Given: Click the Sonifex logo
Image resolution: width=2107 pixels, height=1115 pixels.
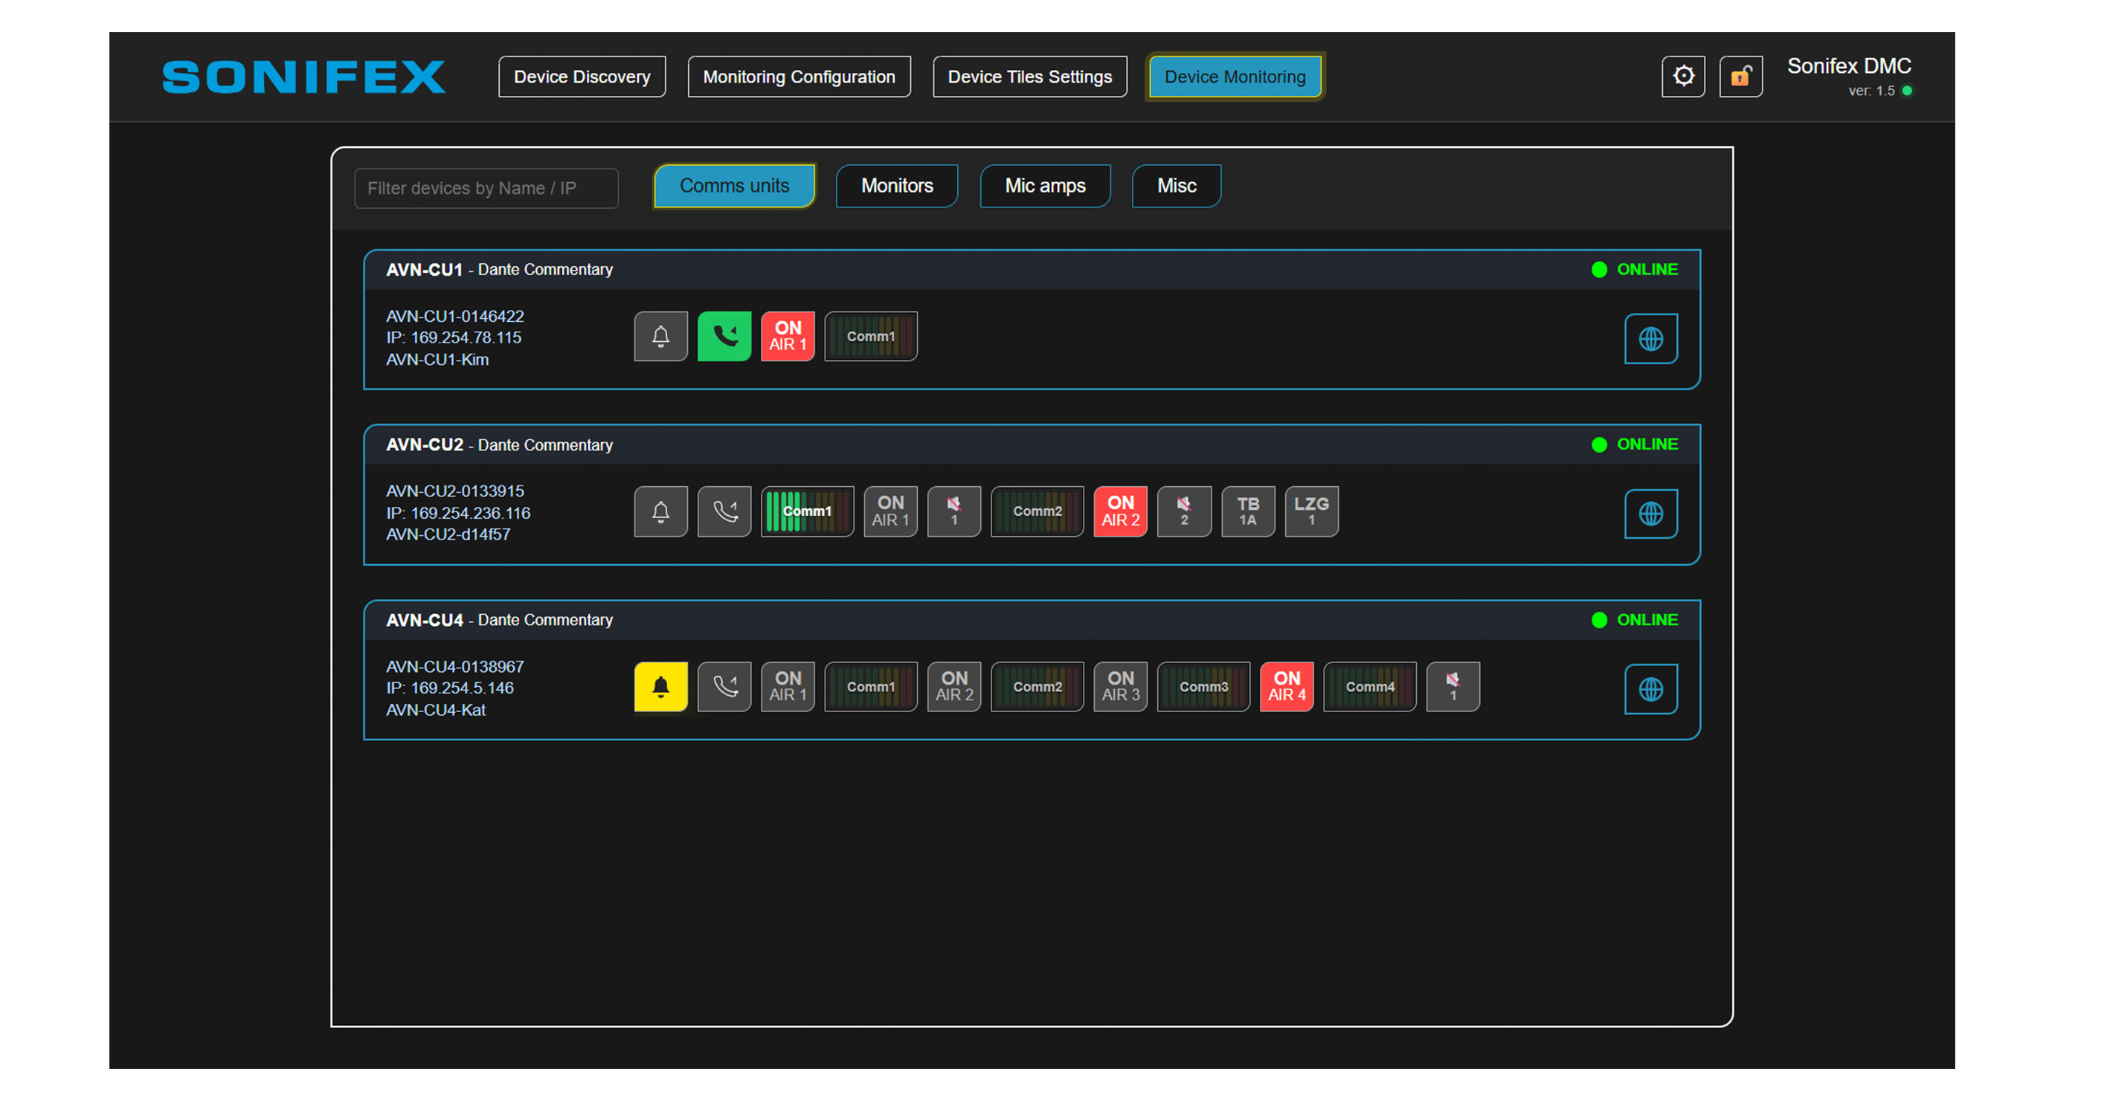Looking at the screenshot, I should [304, 77].
